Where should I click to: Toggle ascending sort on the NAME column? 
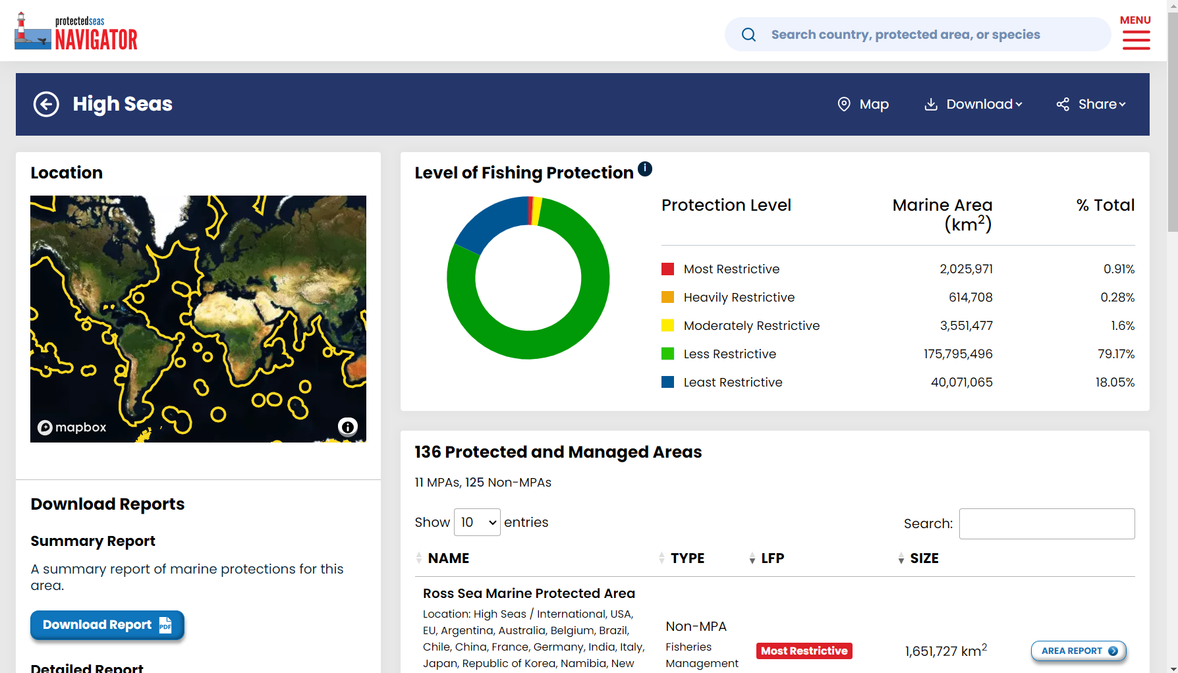coord(420,555)
